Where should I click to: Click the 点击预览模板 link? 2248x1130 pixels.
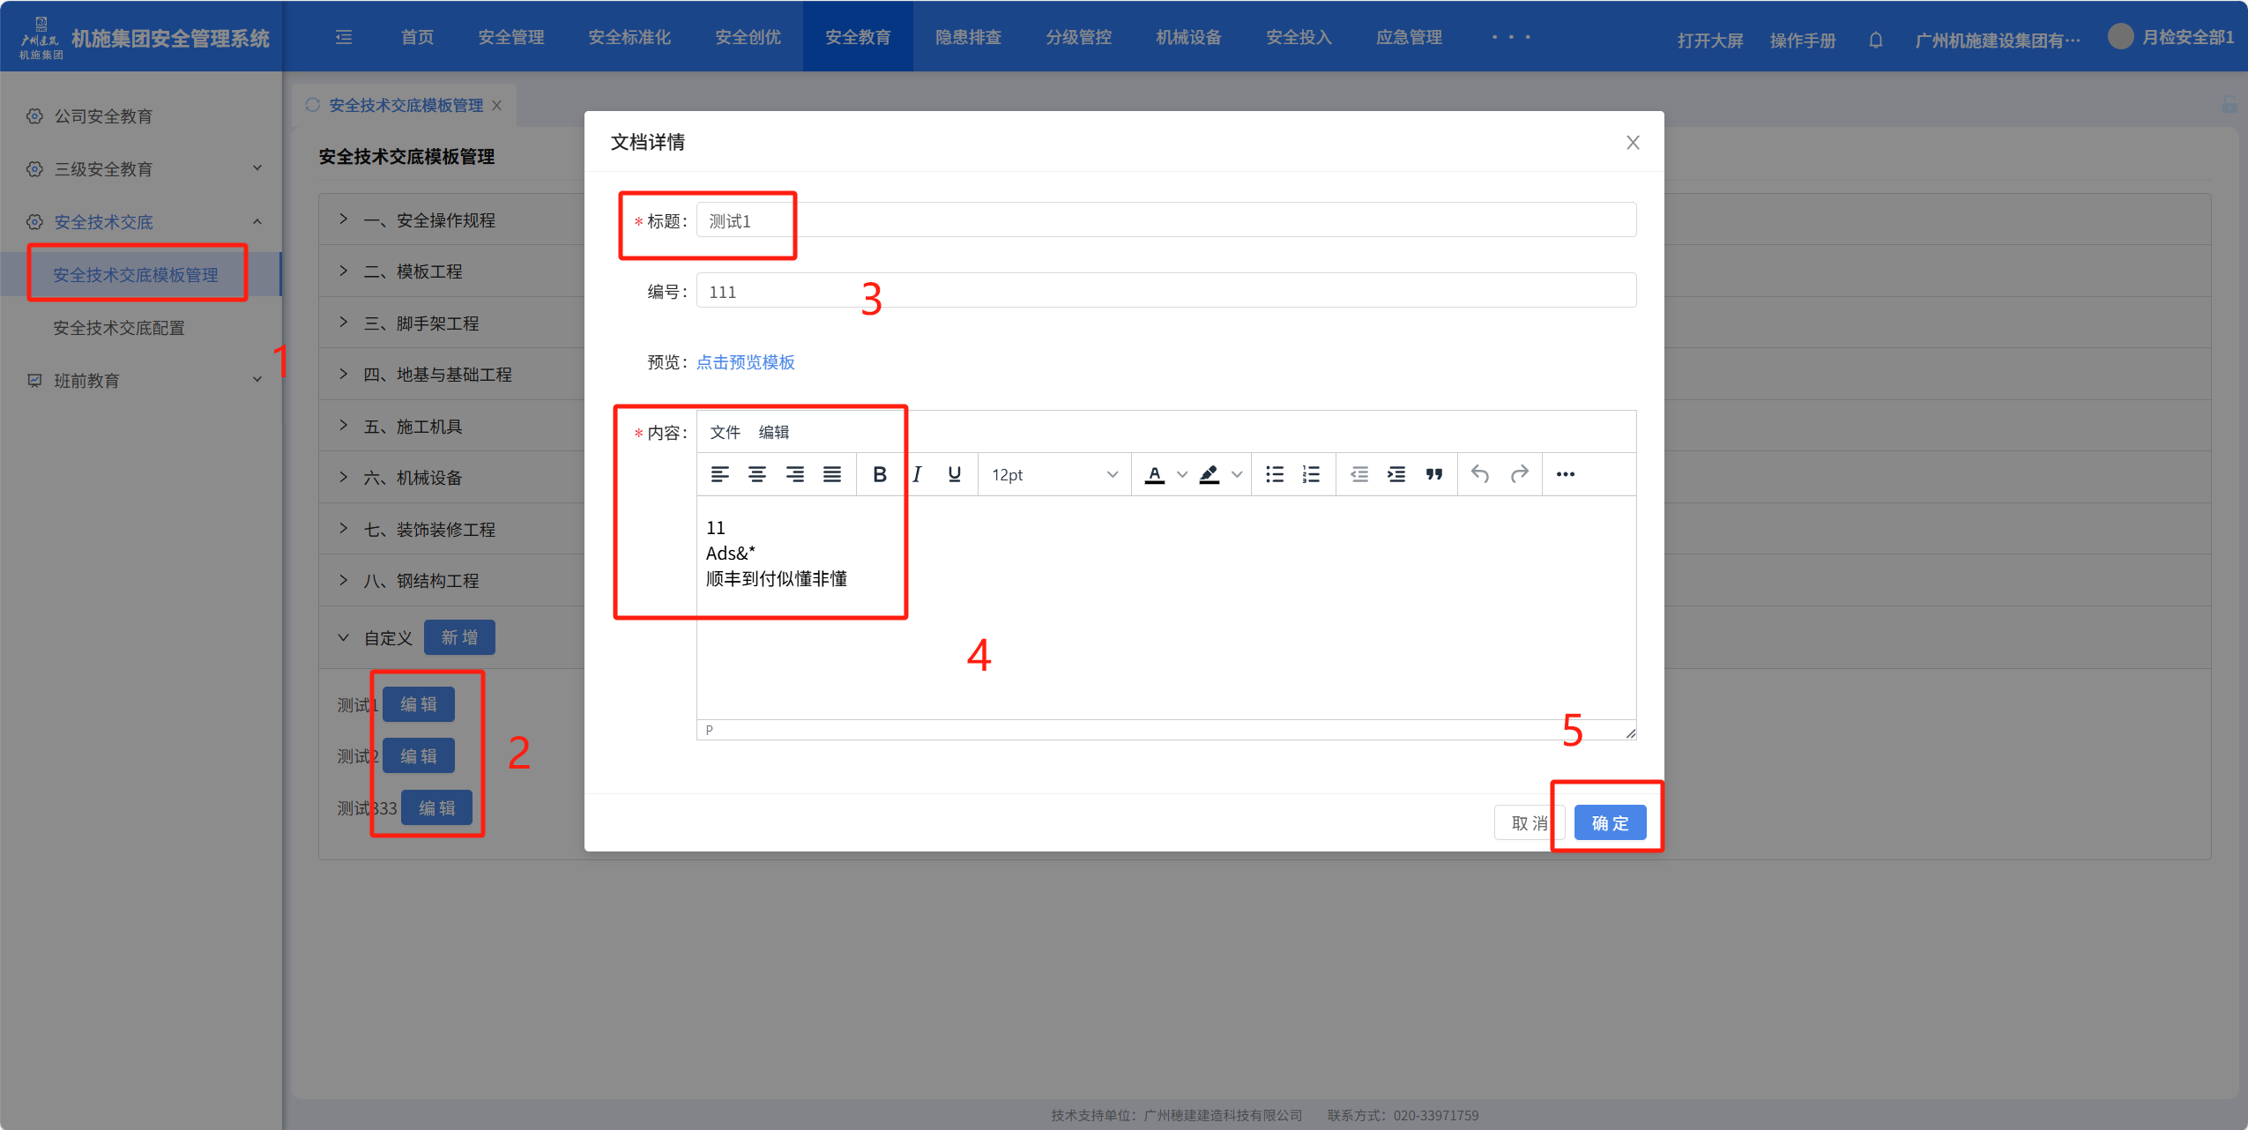[x=745, y=362]
